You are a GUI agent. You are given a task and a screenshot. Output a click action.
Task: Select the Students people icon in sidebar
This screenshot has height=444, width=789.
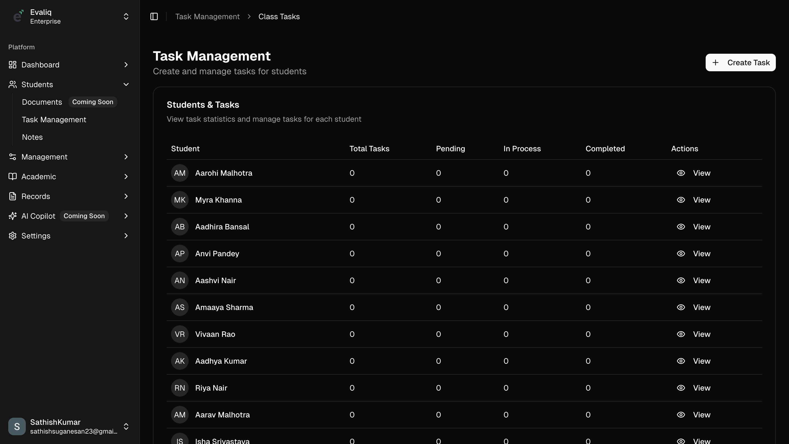(x=12, y=84)
